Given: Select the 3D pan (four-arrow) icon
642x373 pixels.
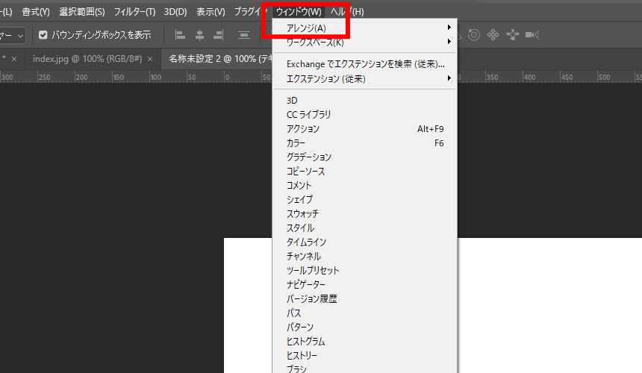Looking at the screenshot, I should tap(493, 35).
